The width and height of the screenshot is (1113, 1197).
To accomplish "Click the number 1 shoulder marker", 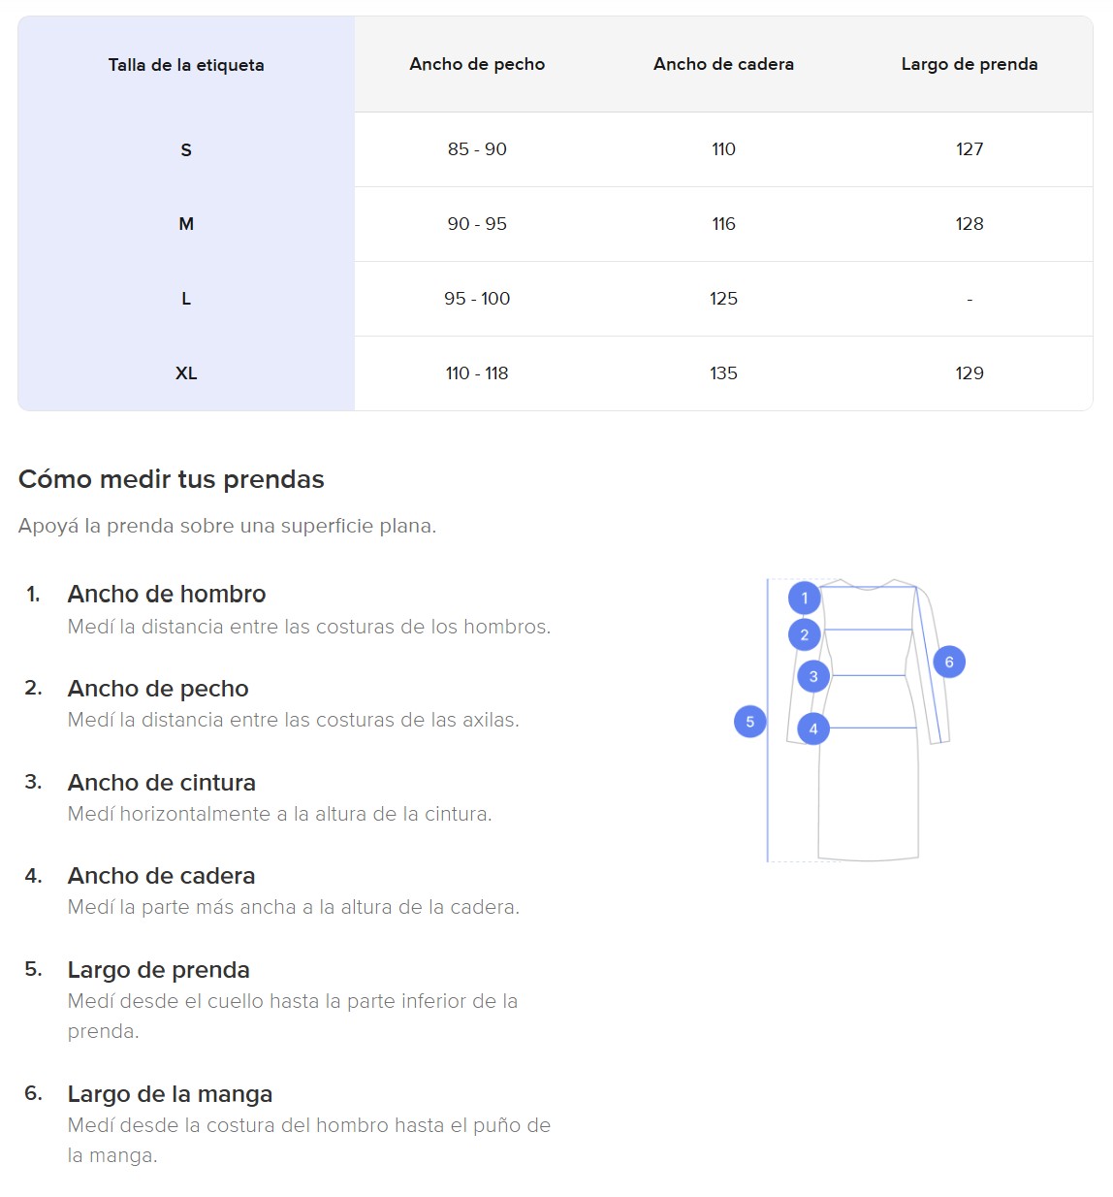I will point(804,598).
